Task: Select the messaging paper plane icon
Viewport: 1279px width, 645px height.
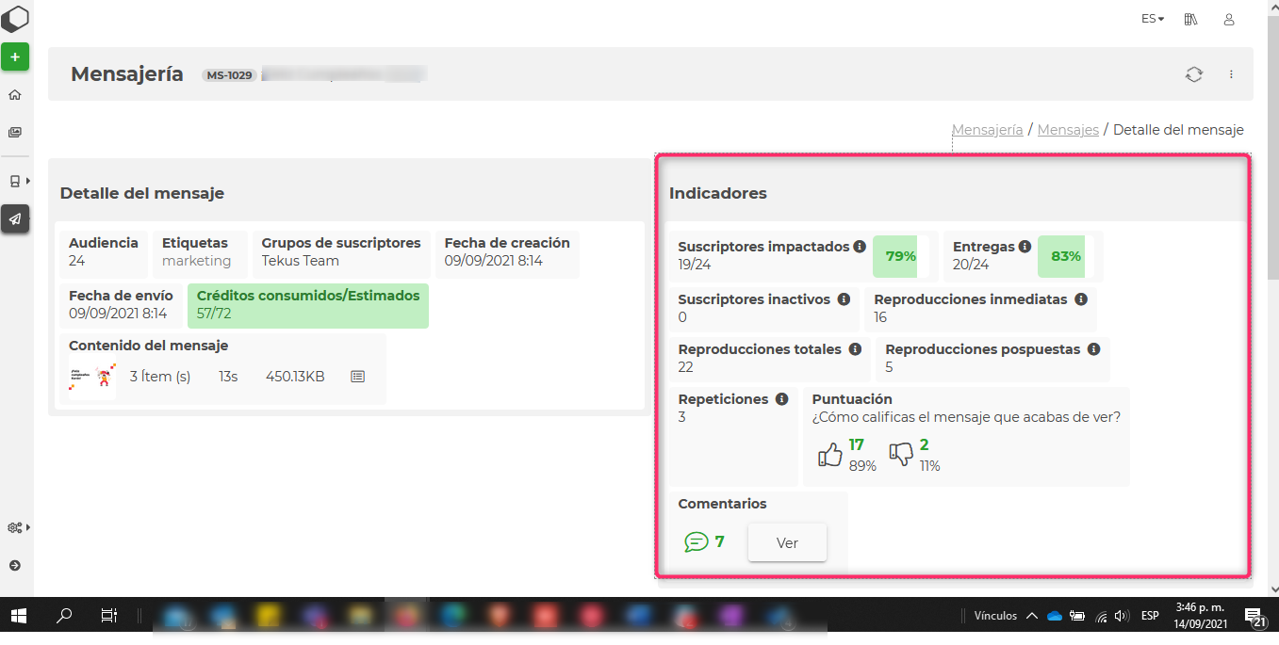Action: (15, 218)
